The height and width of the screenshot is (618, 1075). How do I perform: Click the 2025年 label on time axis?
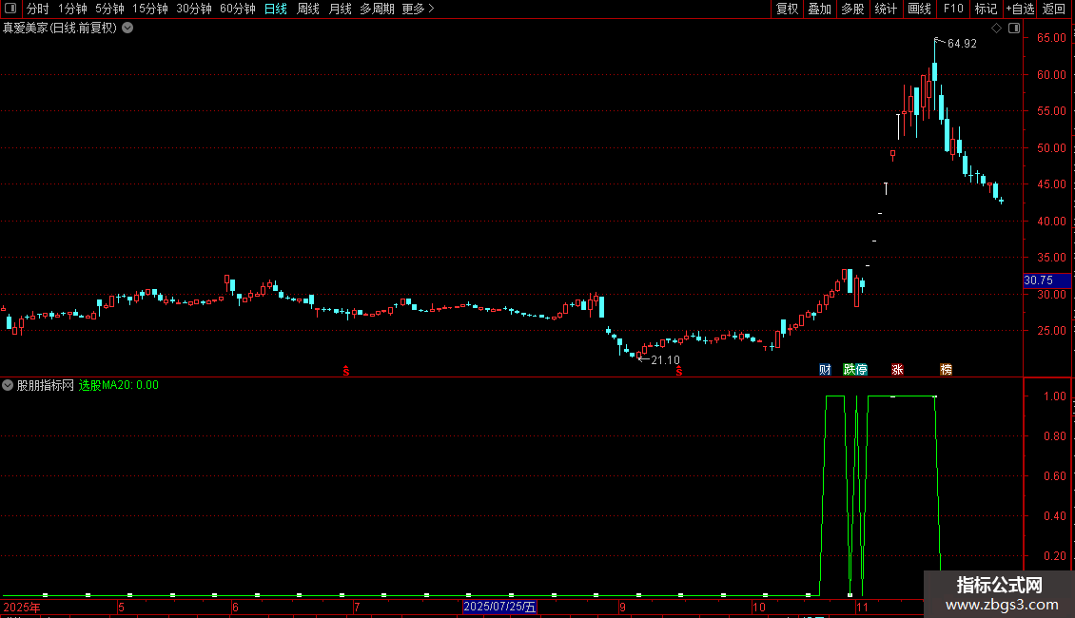pyautogui.click(x=22, y=607)
